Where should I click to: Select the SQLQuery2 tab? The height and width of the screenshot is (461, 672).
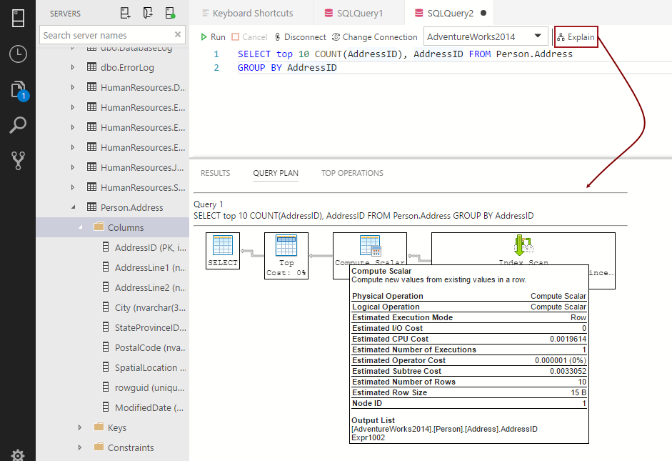tap(450, 14)
